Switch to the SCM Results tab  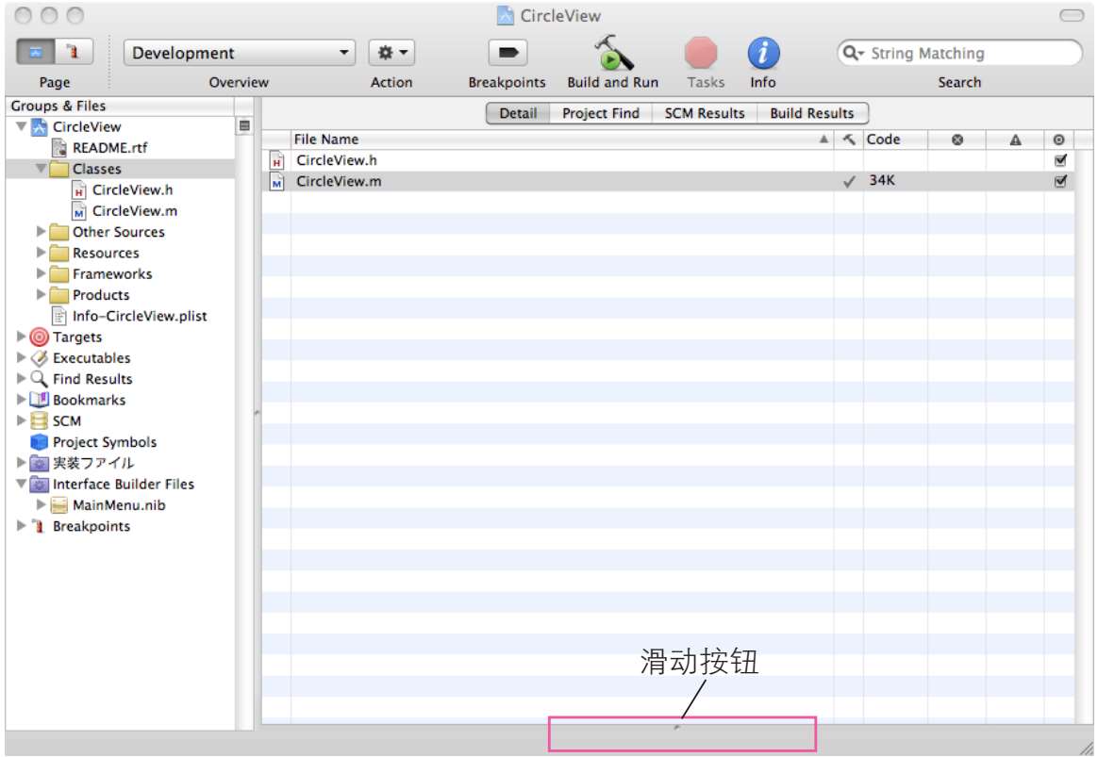(705, 113)
